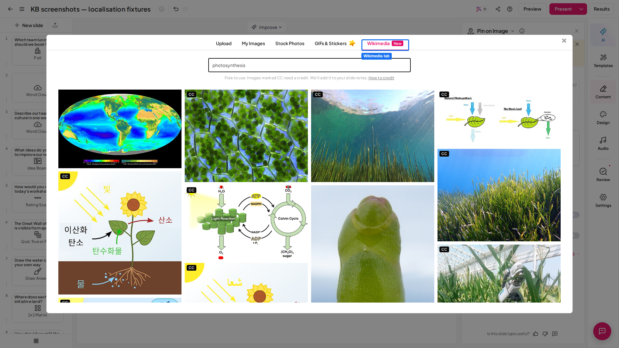Pick the world chlorophyll map image

(120, 129)
